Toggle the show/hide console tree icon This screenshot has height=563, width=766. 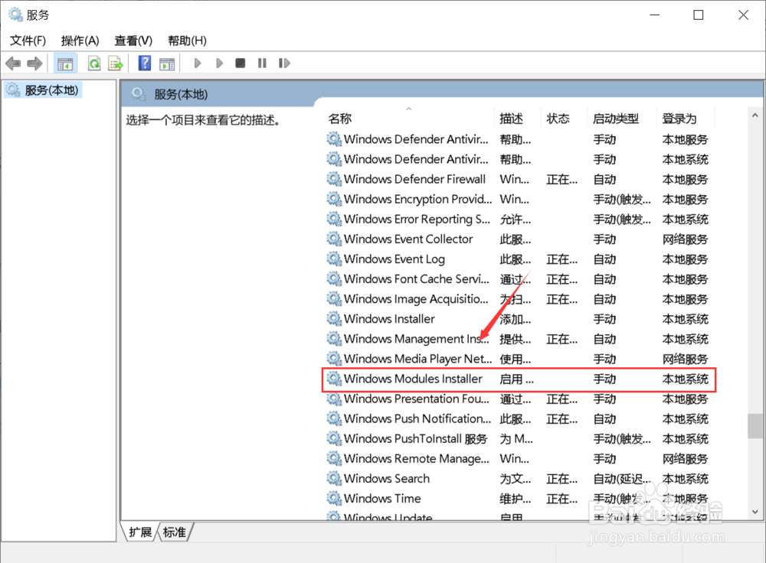(x=65, y=63)
